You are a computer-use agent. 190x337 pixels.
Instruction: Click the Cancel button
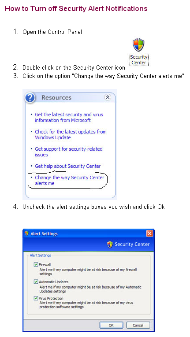138,325
